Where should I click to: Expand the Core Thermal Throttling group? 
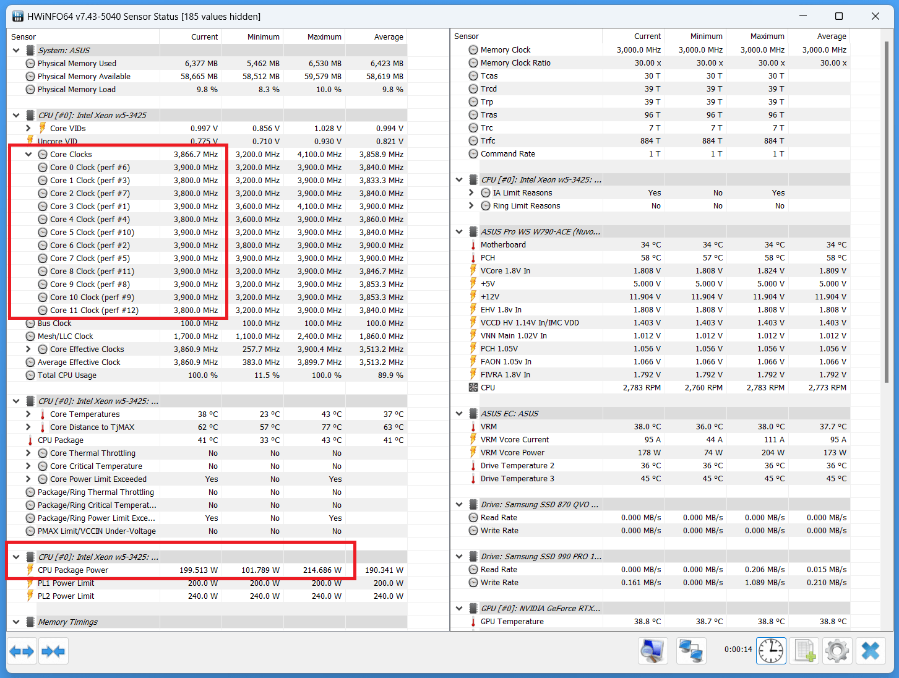[28, 453]
